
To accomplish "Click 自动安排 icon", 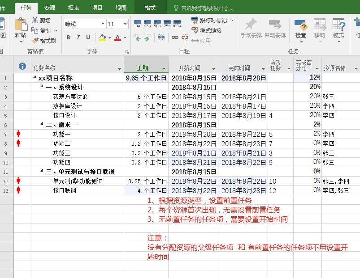I will tap(275, 24).
